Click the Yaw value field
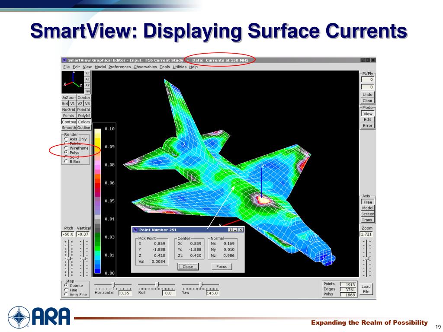 click(x=212, y=293)
